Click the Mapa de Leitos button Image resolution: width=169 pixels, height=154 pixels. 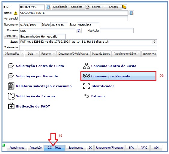tap(101, 54)
